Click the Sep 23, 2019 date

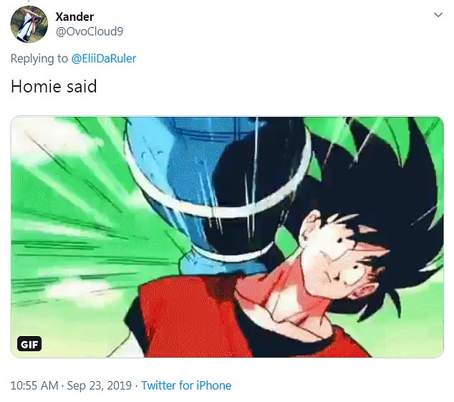click(100, 386)
